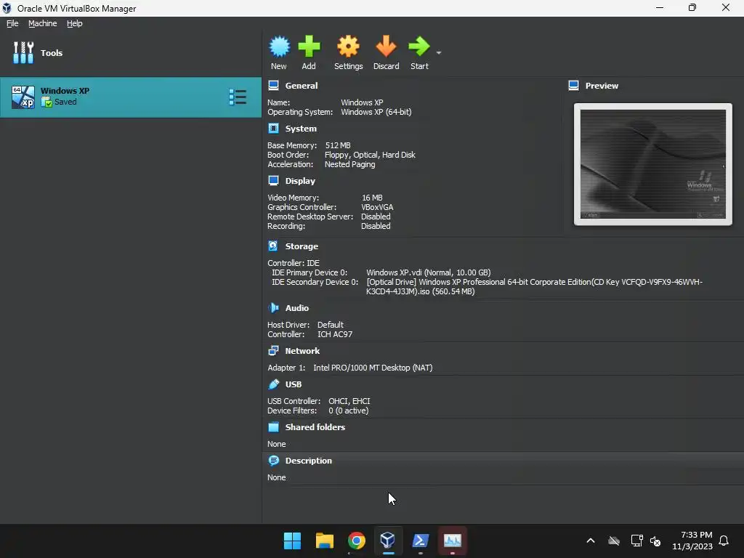Click the Tools wrench icon
744x558 pixels.
pyautogui.click(x=23, y=52)
